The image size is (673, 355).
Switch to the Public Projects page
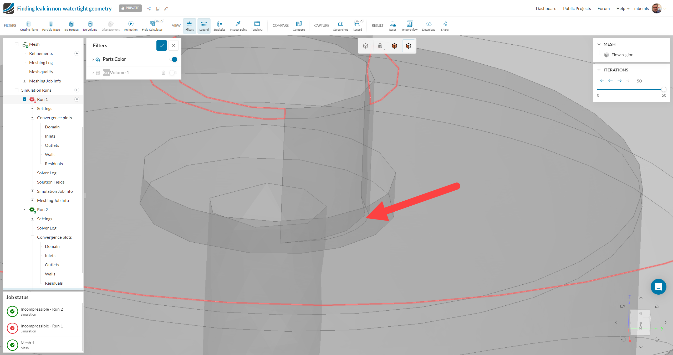click(577, 8)
